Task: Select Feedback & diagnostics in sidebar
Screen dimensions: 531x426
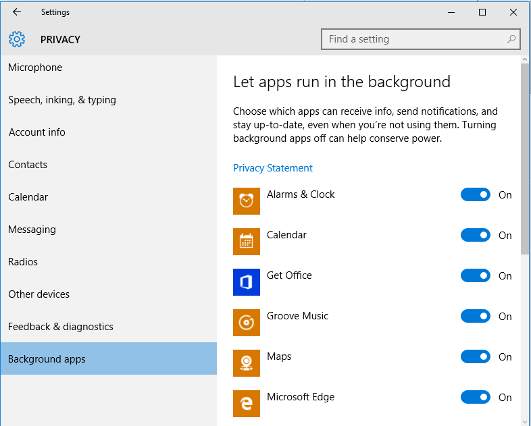Action: (61, 327)
